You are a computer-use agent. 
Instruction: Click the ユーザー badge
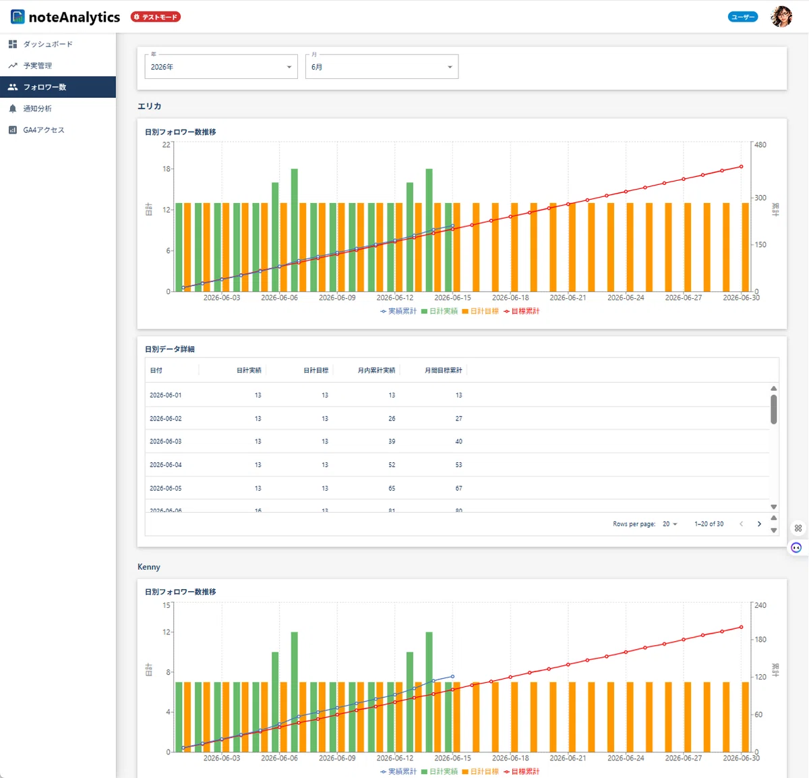pos(743,17)
